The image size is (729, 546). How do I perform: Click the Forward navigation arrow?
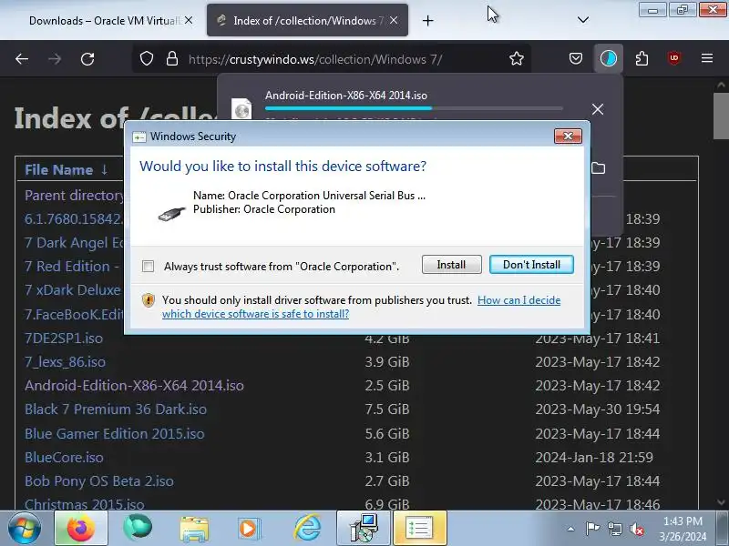pos(55,59)
